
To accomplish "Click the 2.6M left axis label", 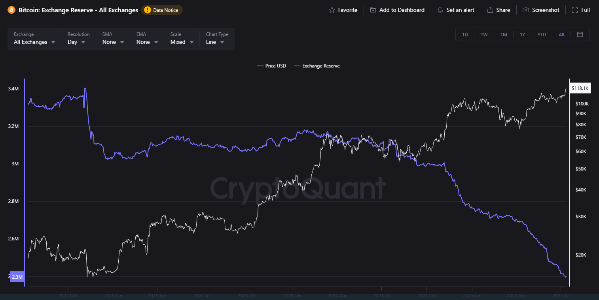I will pyautogui.click(x=13, y=239).
